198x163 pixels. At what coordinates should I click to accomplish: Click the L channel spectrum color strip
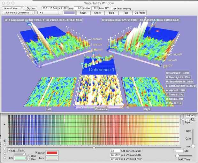(x=94, y=122)
